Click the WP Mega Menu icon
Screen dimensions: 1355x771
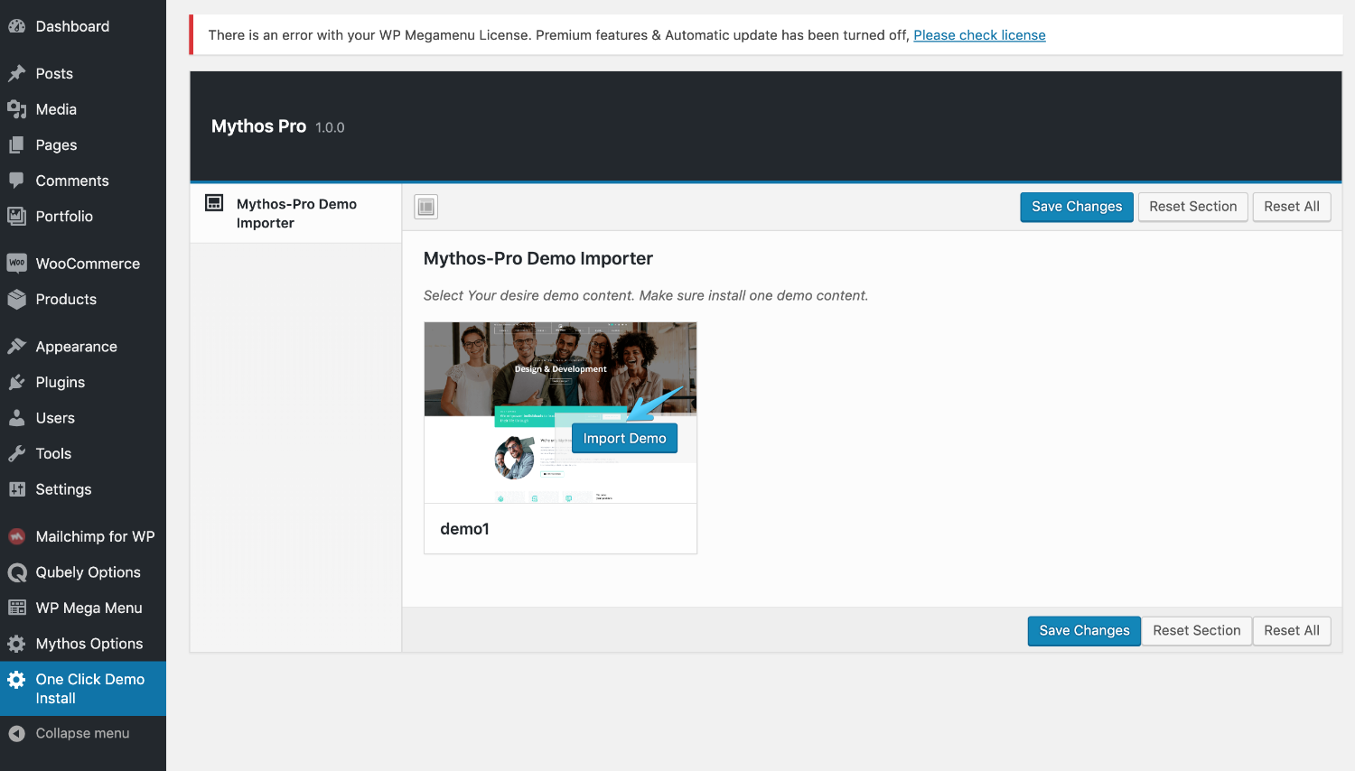coord(16,608)
